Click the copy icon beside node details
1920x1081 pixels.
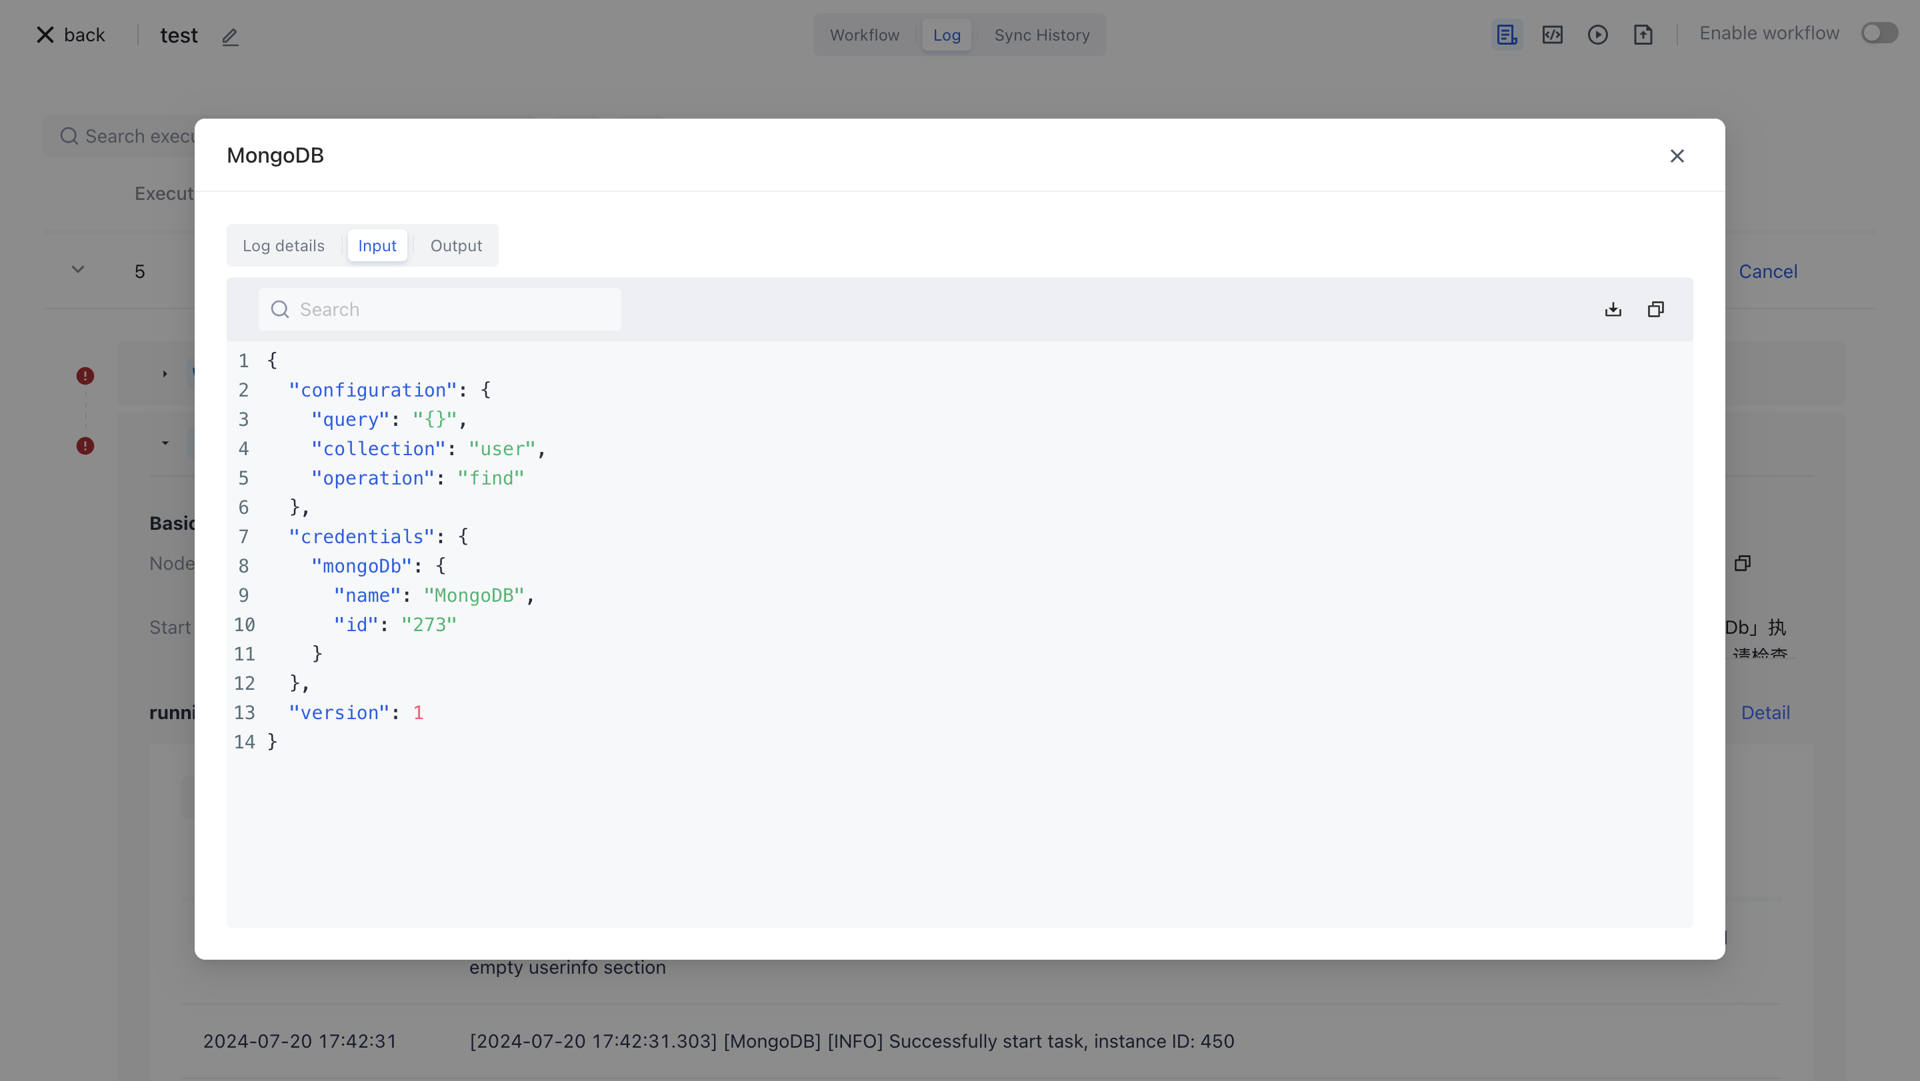[1742, 563]
